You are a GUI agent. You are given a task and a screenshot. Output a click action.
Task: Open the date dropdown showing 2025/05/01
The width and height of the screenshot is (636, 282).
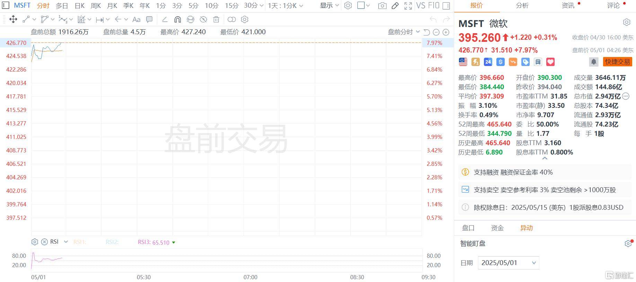click(508, 263)
